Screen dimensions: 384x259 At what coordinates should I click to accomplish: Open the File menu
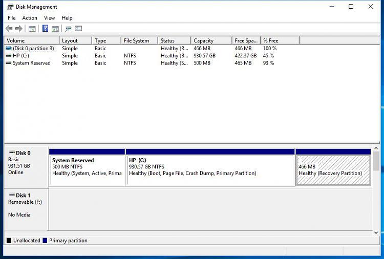pos(11,18)
